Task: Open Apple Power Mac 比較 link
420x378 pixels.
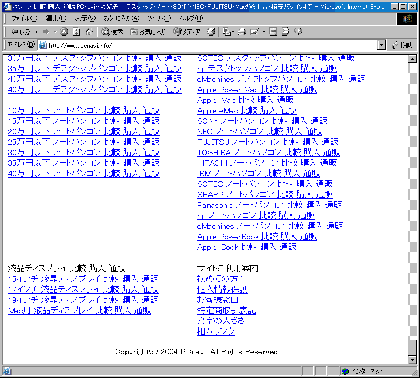Action: tap(257, 89)
